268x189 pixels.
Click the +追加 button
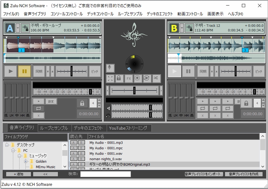(x=18, y=174)
